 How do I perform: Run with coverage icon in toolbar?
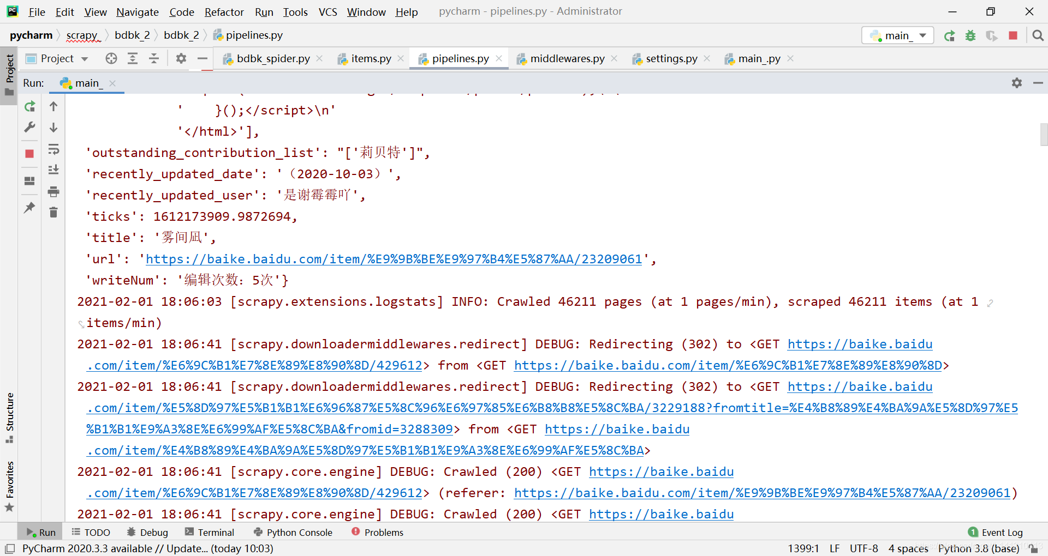tap(992, 35)
